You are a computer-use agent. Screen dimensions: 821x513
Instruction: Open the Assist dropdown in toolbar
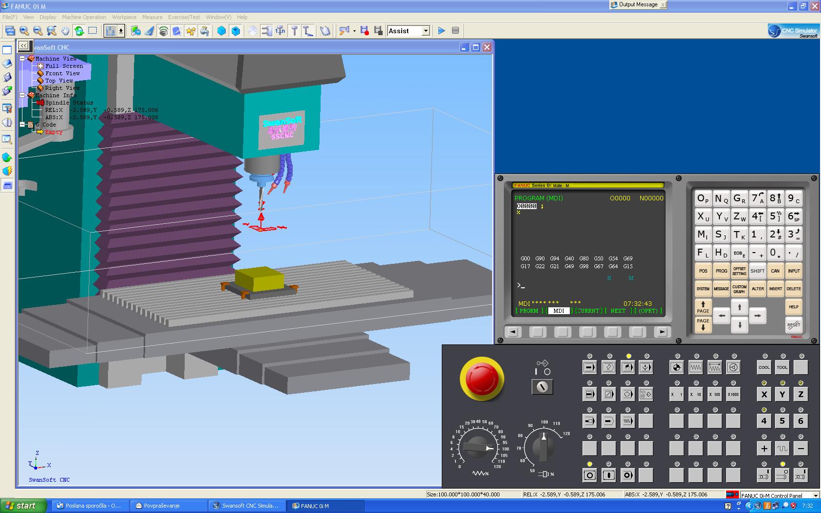click(426, 31)
